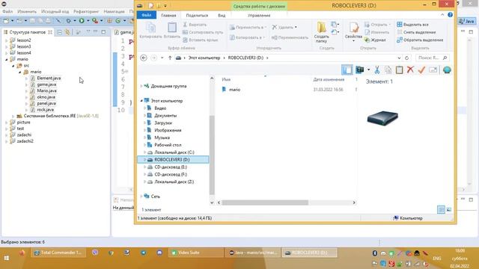Open Загрузки in the navigation pane
This screenshot has height=269, width=479.
coord(163,123)
